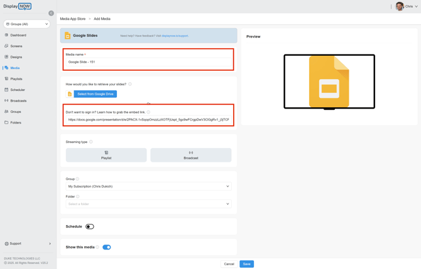The image size is (421, 269).
Task: Go to Media App Store breadcrumb
Action: tap(73, 19)
